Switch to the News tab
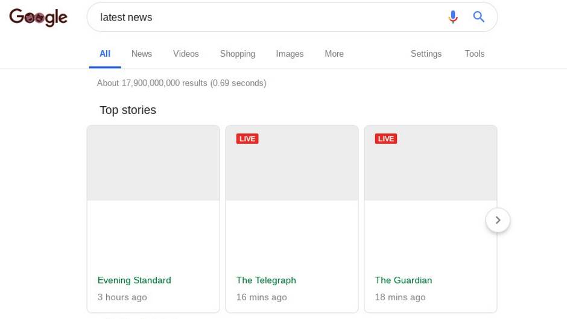 point(142,54)
